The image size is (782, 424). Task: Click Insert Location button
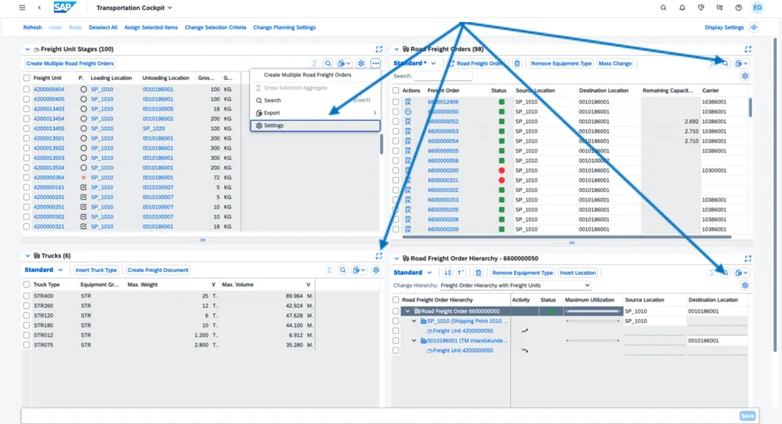(577, 273)
